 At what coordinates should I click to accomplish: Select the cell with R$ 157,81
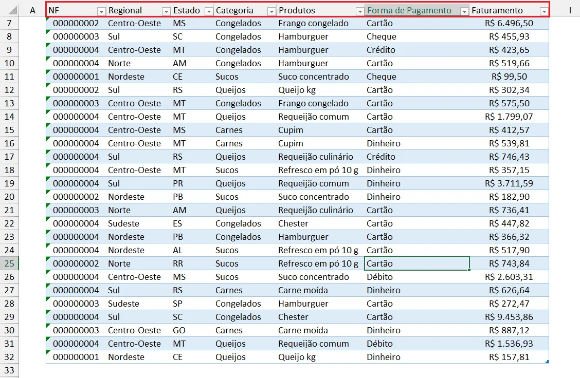[509, 357]
